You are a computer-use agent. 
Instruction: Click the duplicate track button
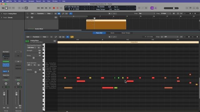tap(32, 17)
